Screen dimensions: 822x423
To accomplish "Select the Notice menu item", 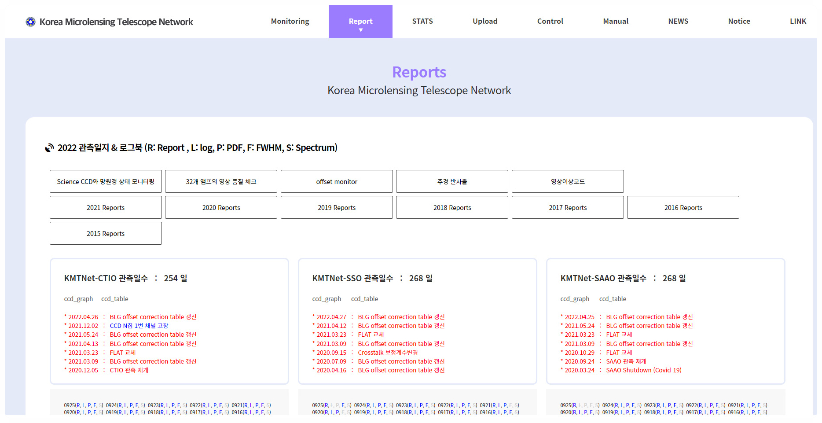I will coord(739,21).
